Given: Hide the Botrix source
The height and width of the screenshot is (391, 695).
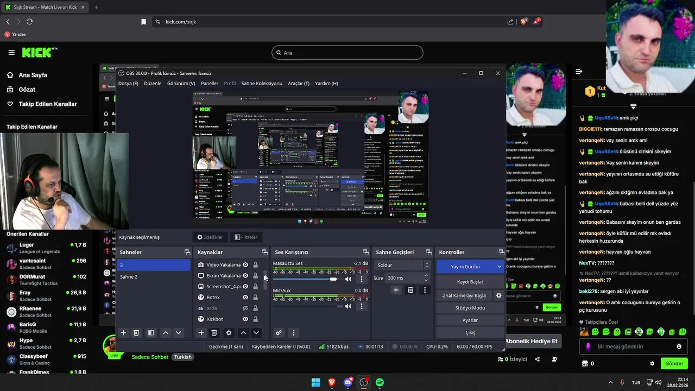Looking at the screenshot, I should (245, 298).
